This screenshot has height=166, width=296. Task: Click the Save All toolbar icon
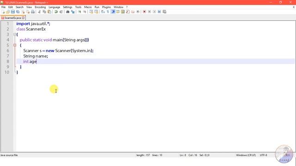point(18,12)
